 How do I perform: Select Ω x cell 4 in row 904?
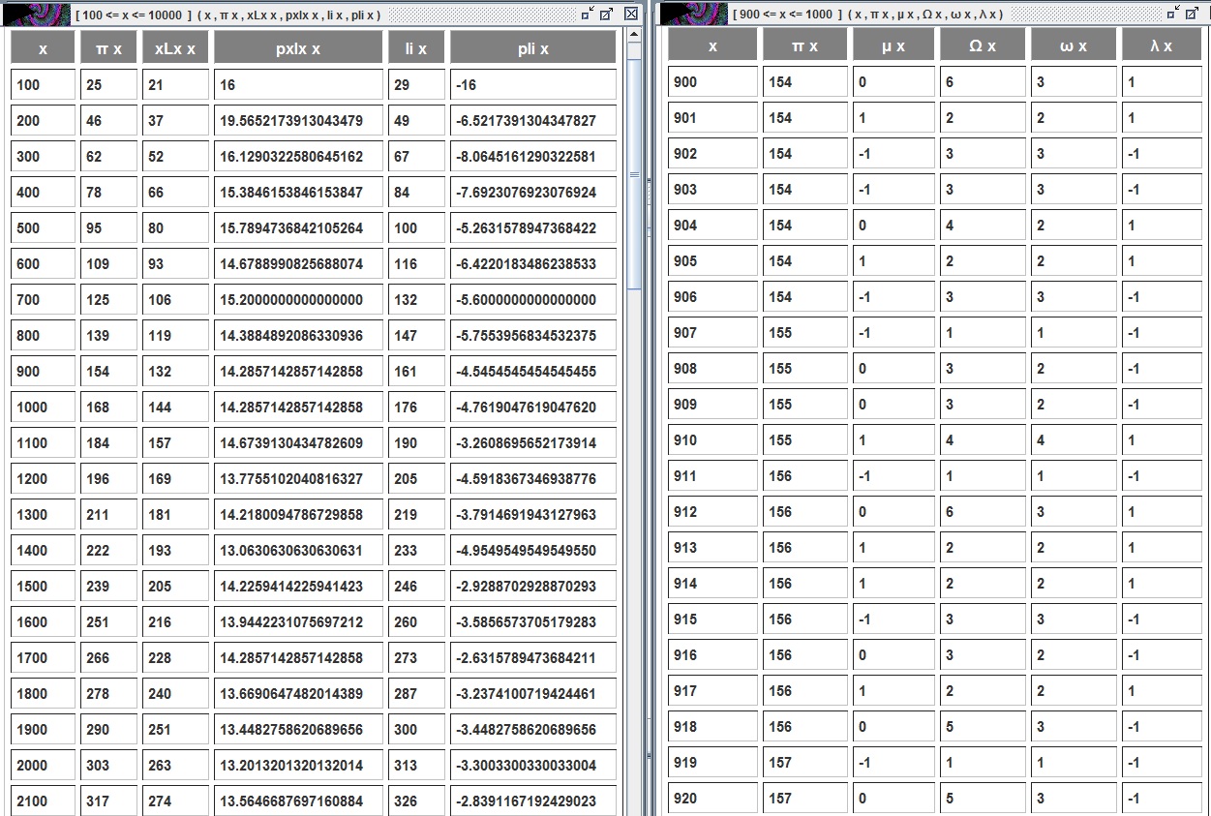(x=983, y=226)
